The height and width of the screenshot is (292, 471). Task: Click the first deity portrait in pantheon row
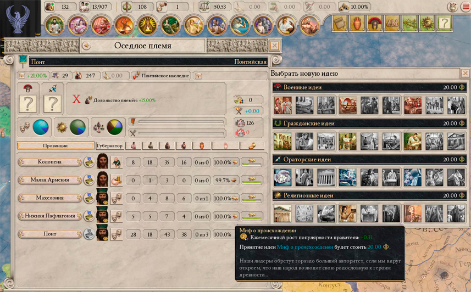pyautogui.click(x=54, y=25)
